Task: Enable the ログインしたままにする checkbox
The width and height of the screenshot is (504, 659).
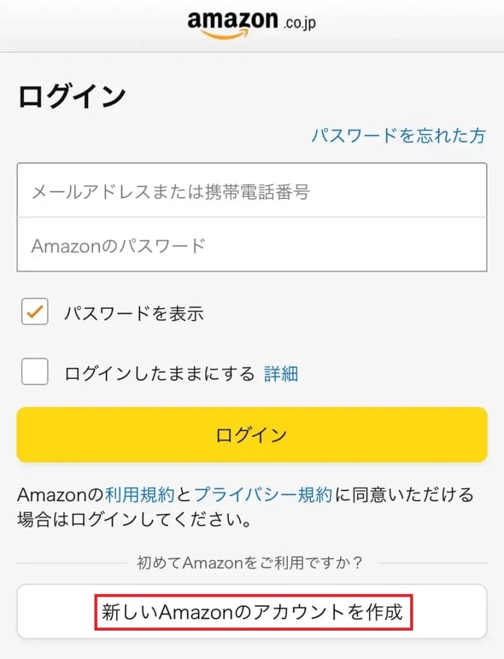Action: click(x=35, y=372)
